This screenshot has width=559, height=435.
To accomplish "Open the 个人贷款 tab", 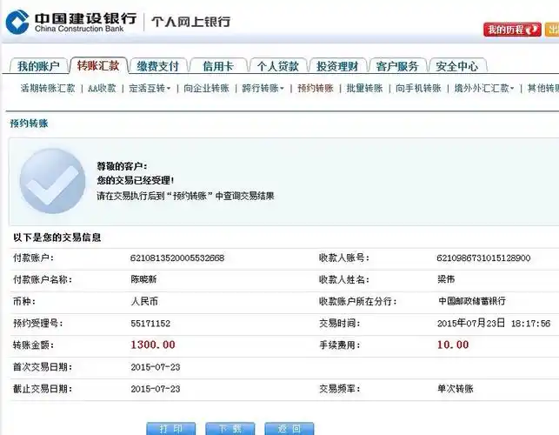I will point(277,66).
